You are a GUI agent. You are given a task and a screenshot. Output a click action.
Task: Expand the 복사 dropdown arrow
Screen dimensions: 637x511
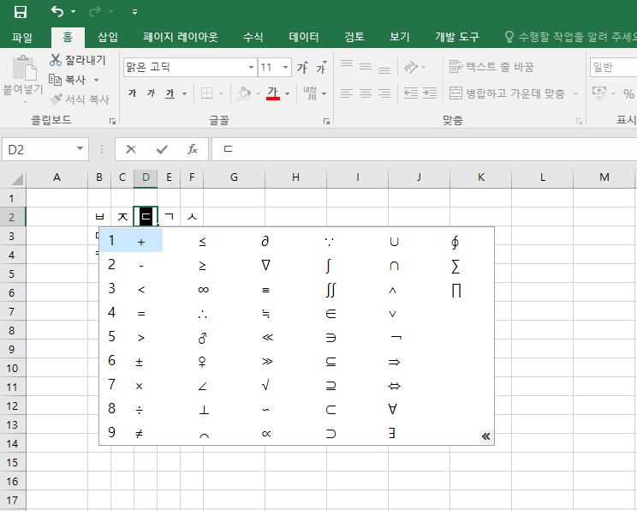click(96, 80)
